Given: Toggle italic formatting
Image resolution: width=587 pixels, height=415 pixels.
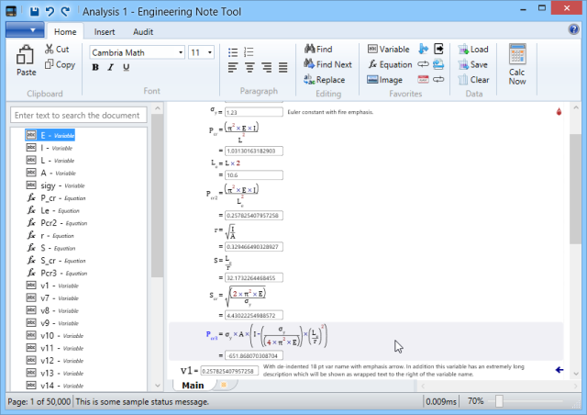Looking at the screenshot, I should tap(110, 67).
